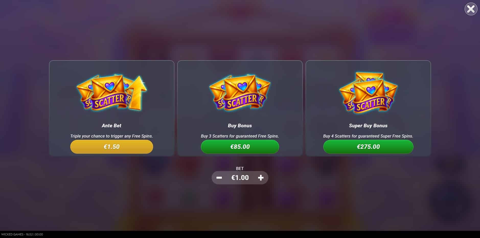Screen dimensions: 480x238
Task: Activate Ante Bet for €1.50
Action: pos(112,147)
